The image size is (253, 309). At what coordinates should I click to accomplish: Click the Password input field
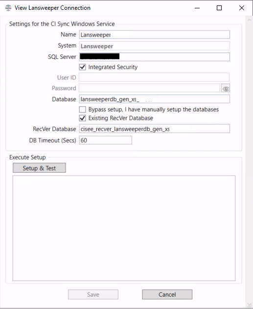(149, 88)
